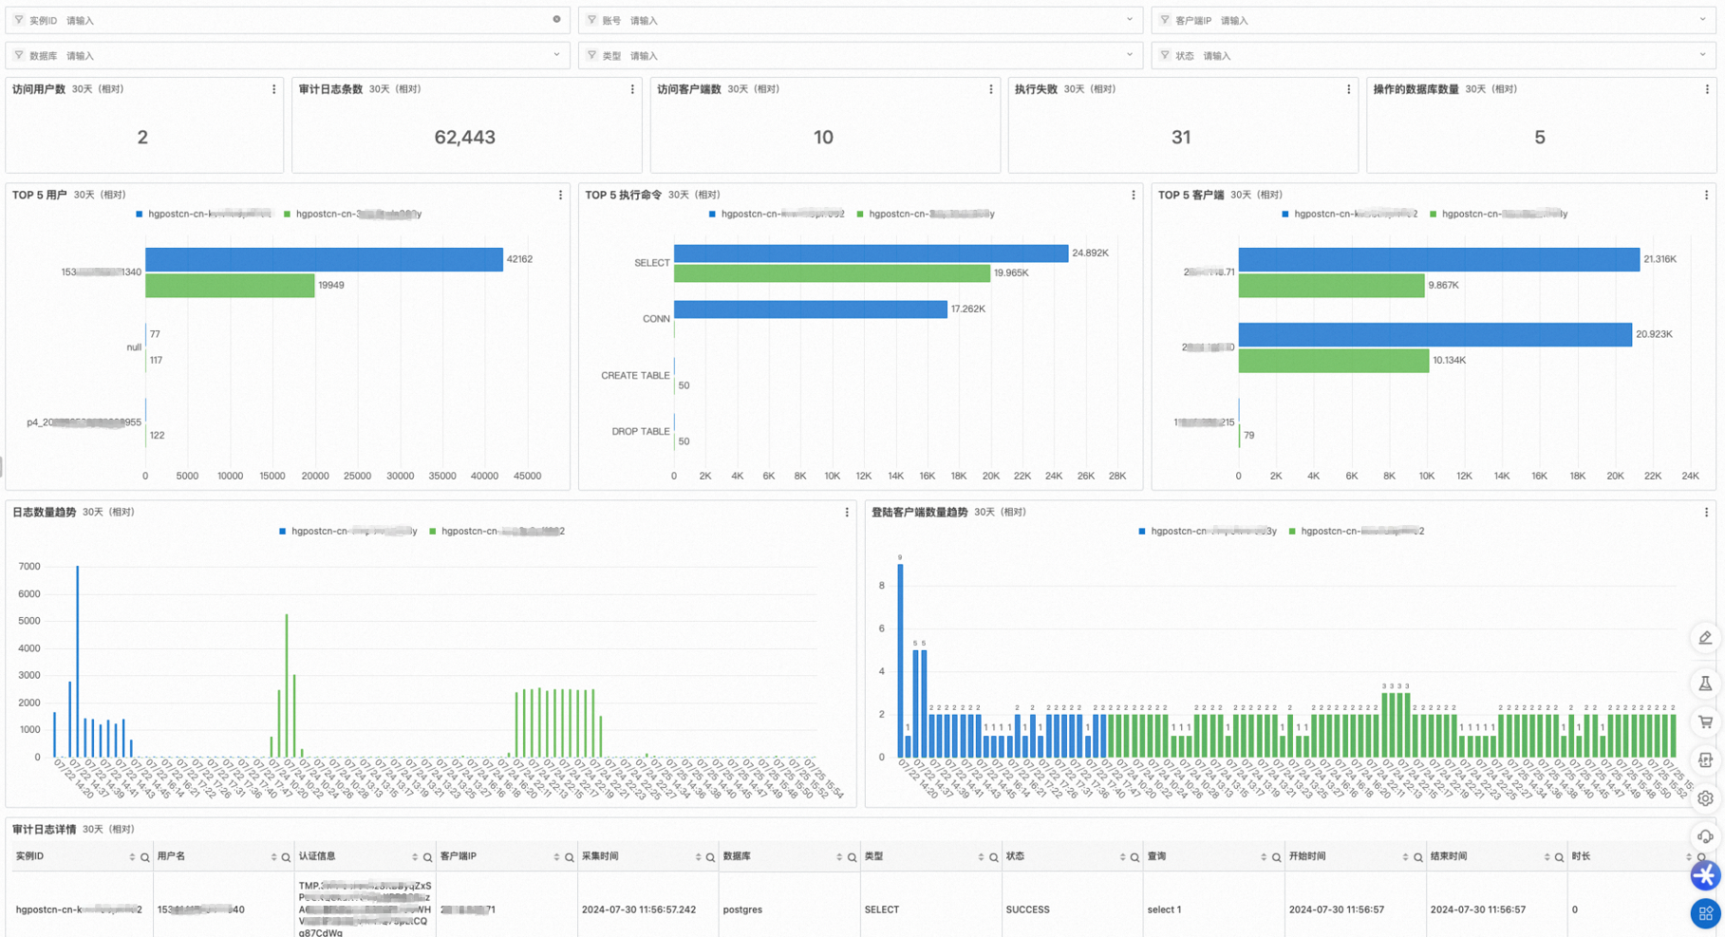Click the tallest blue bar in 日志数量趋势
The image size is (1725, 937).
click(78, 662)
